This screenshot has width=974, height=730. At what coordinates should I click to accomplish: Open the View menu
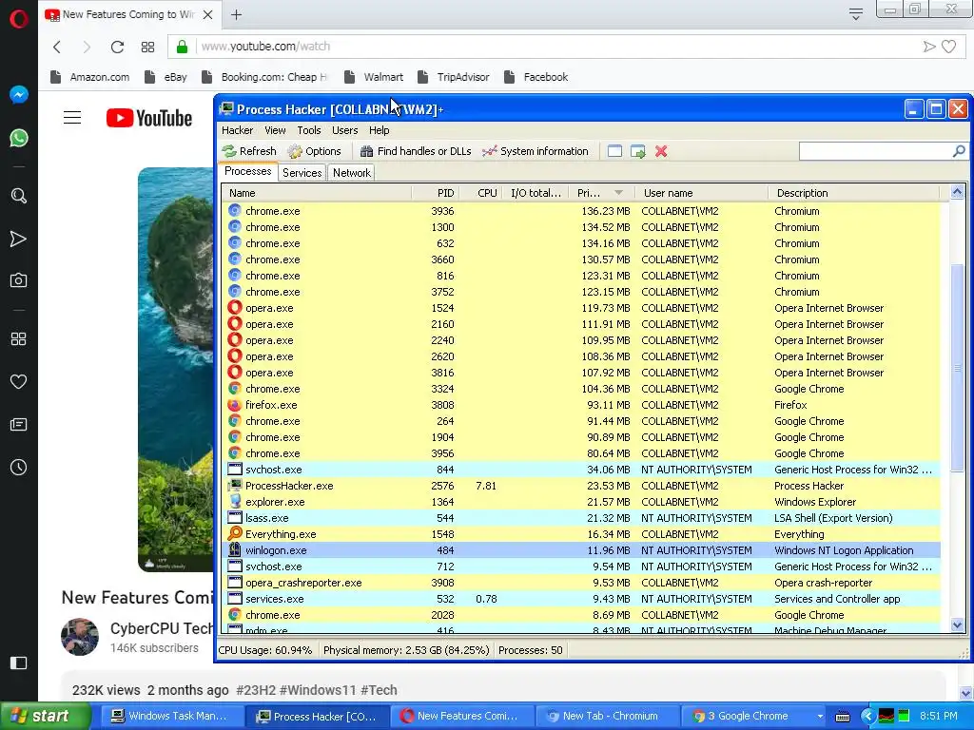point(275,130)
